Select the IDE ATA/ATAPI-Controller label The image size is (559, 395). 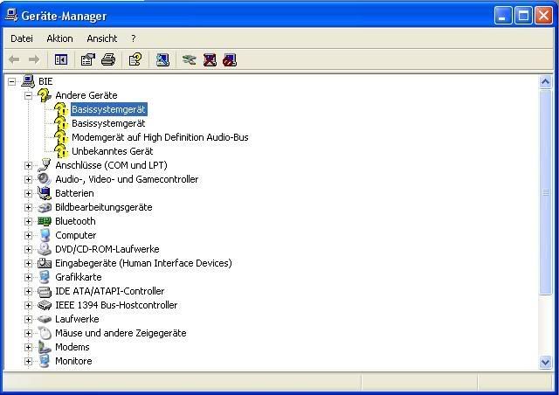pos(110,291)
